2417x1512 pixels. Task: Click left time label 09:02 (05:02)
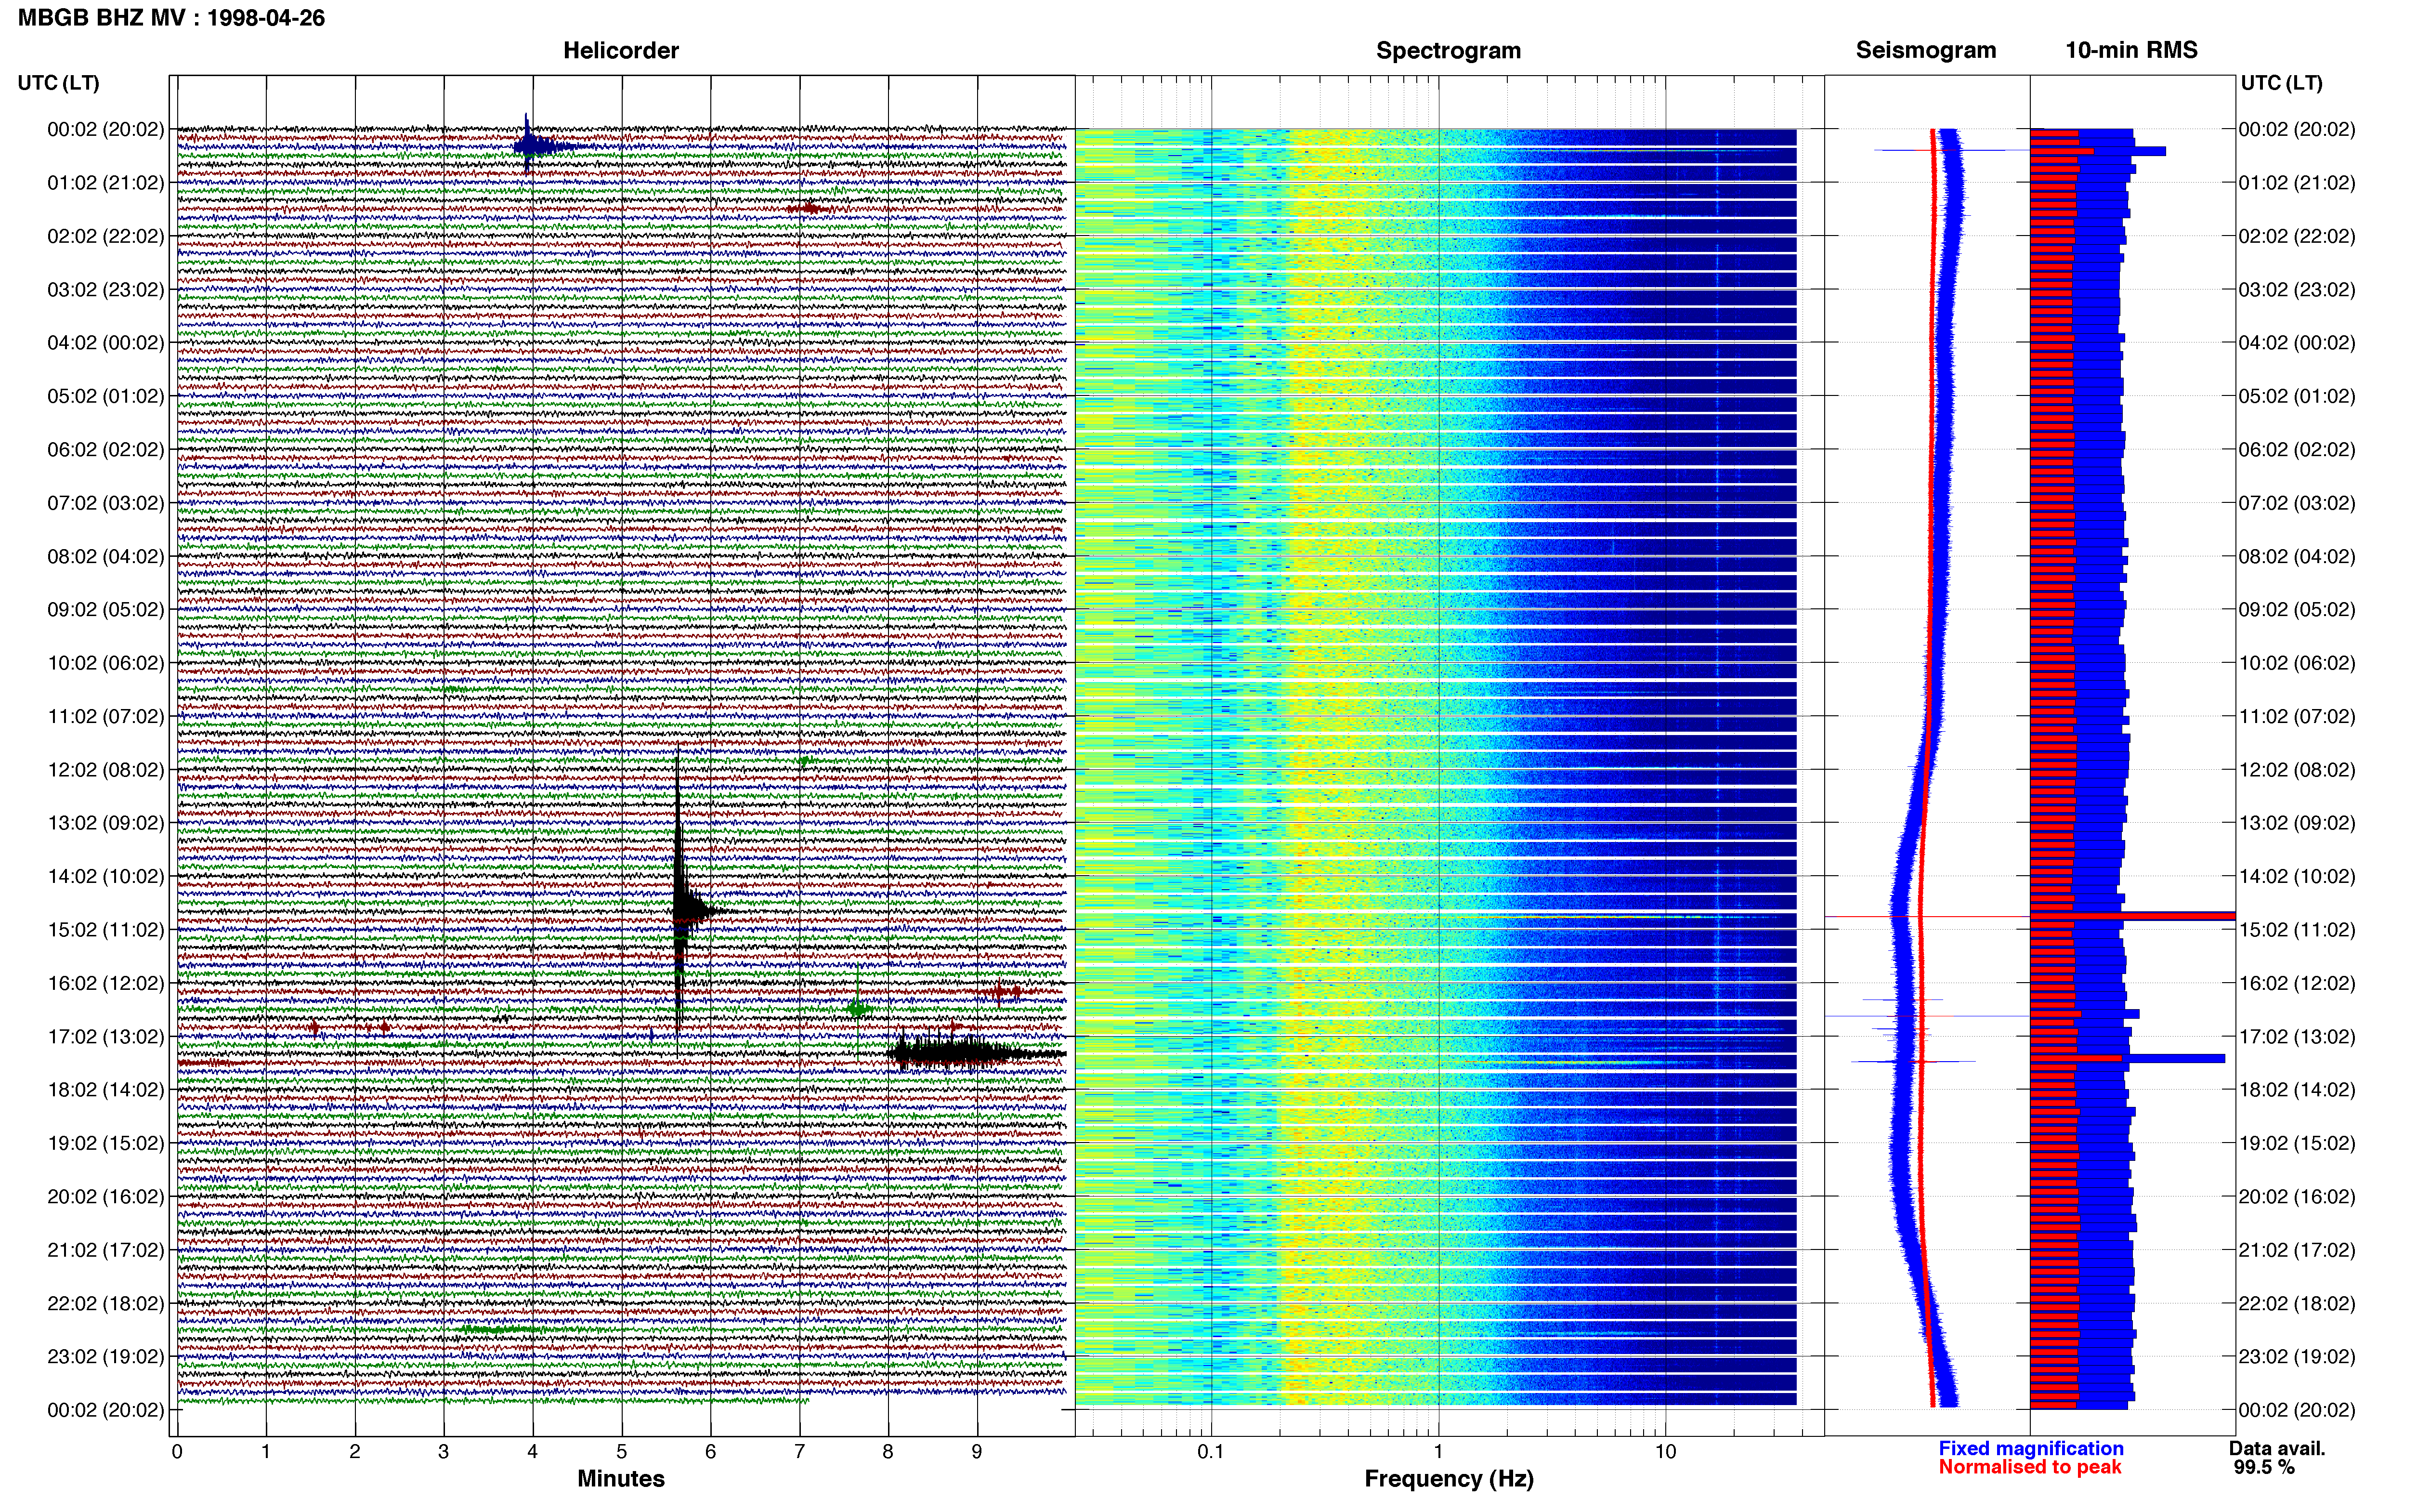pyautogui.click(x=105, y=609)
